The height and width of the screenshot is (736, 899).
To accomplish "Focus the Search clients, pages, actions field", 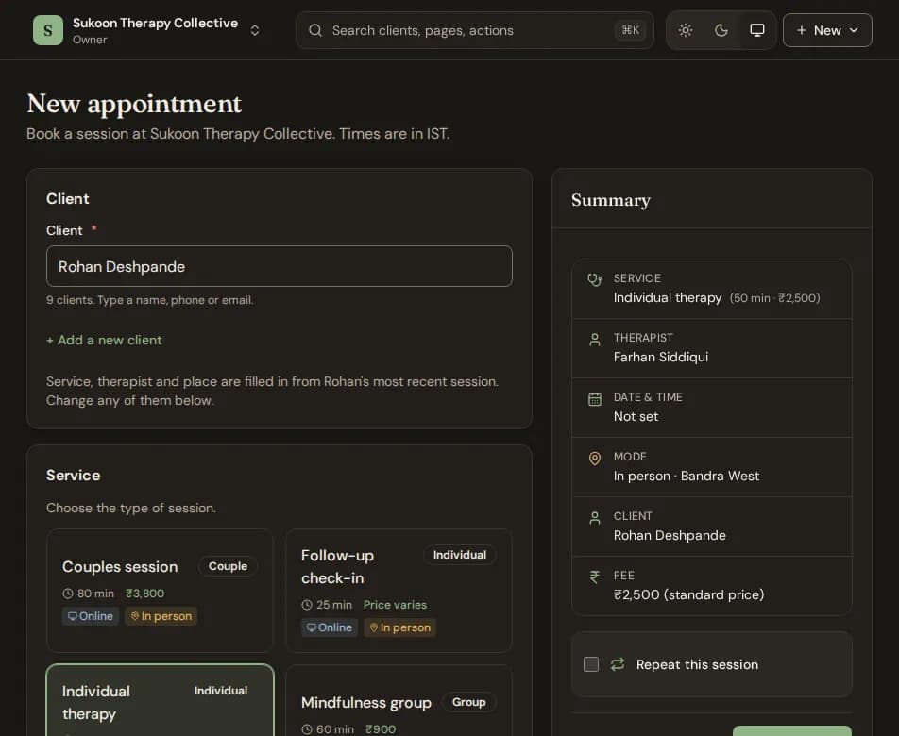I will click(x=475, y=30).
